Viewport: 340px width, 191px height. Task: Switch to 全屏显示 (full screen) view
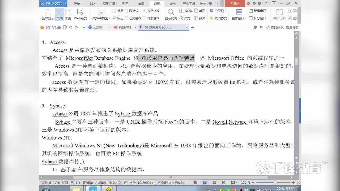click(x=48, y=14)
